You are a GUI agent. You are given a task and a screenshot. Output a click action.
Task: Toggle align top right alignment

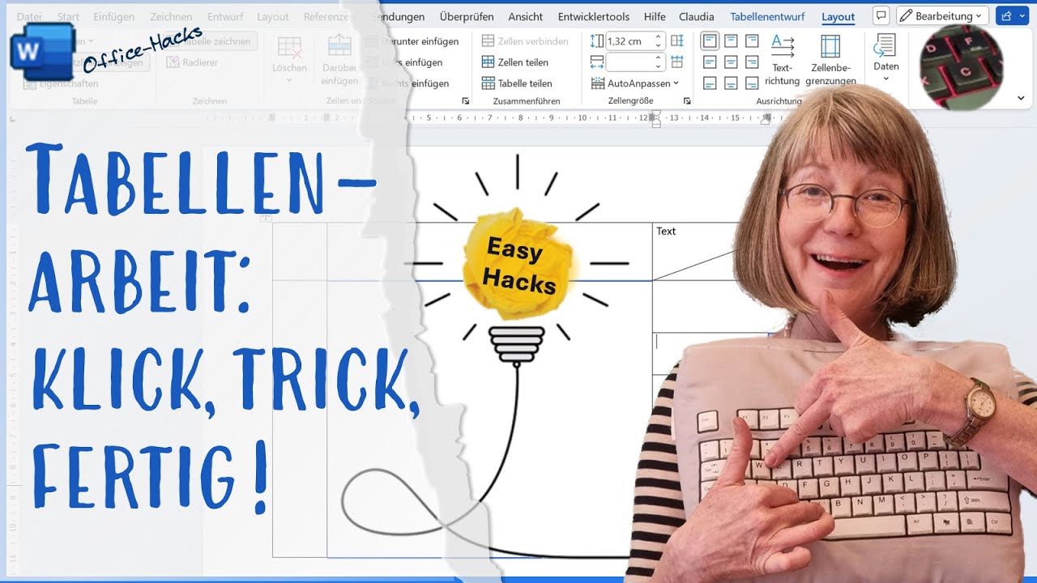click(752, 41)
